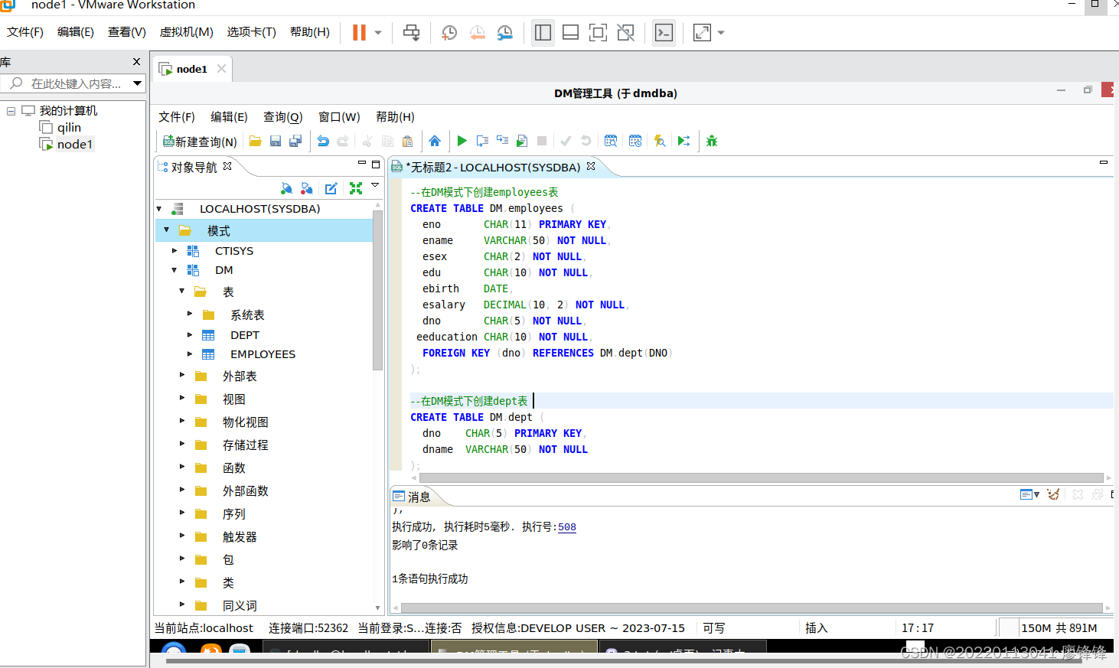This screenshot has height=668, width=1119.
Task: Open VMware 选项卡(T) menu
Action: tap(251, 31)
